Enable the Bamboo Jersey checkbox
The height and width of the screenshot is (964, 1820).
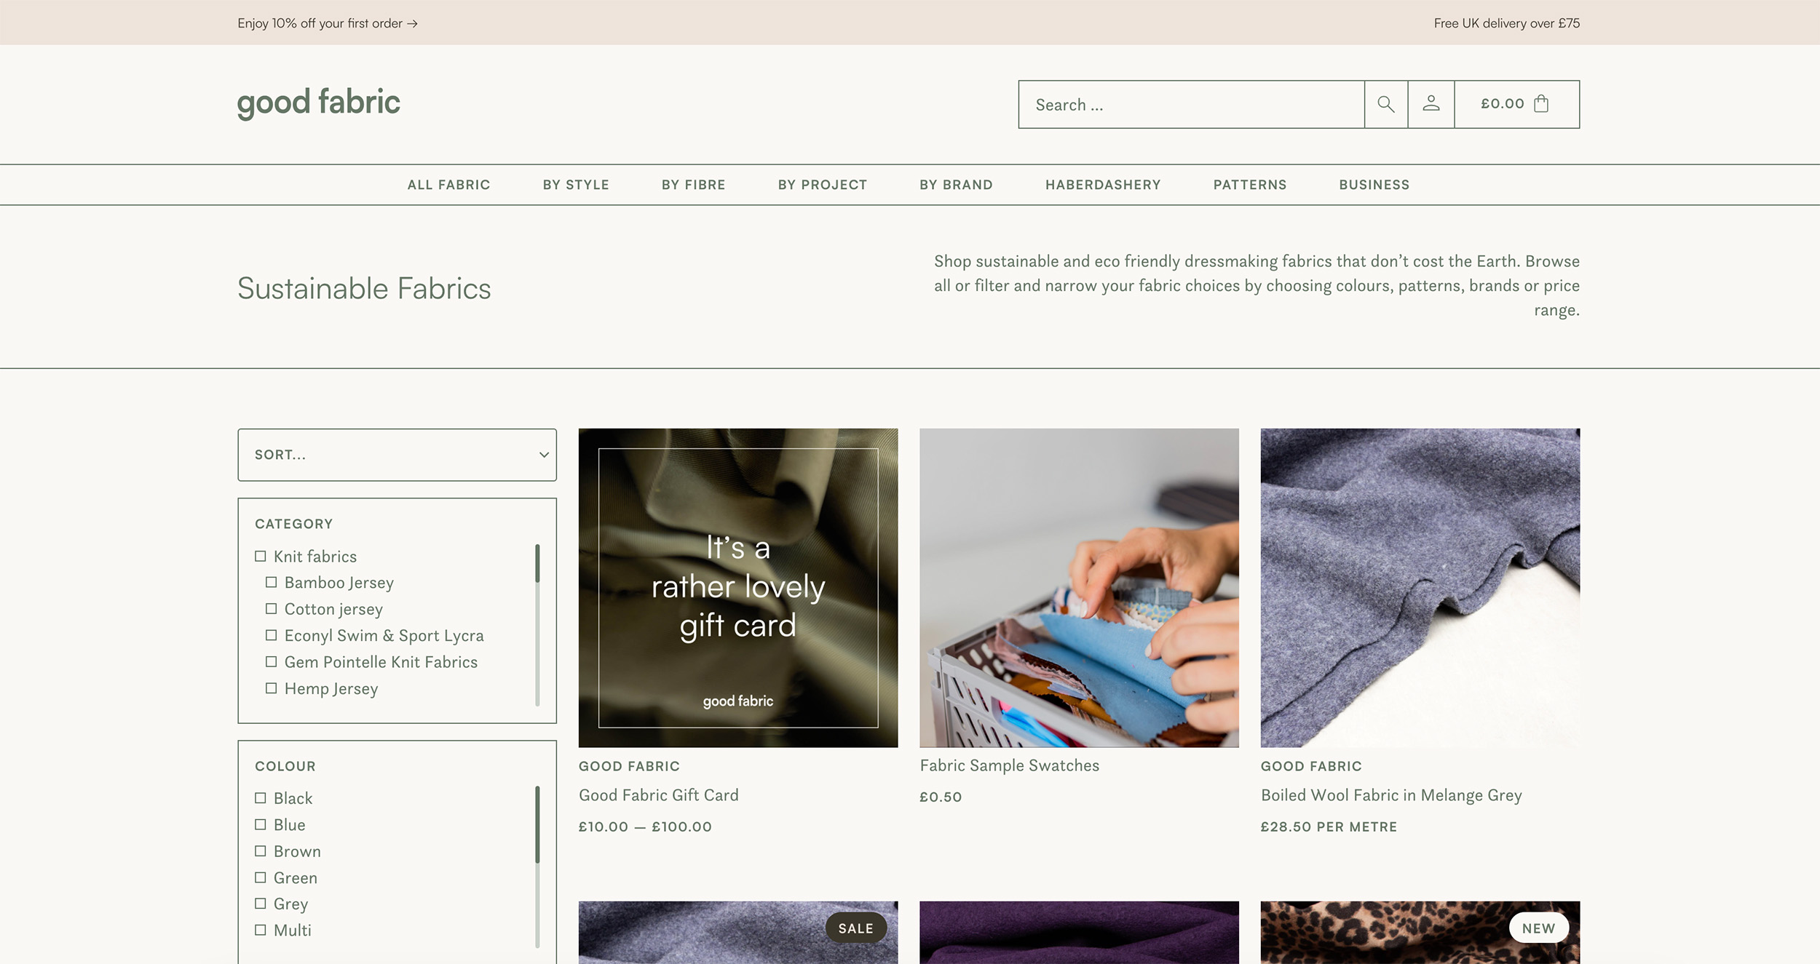click(x=271, y=581)
